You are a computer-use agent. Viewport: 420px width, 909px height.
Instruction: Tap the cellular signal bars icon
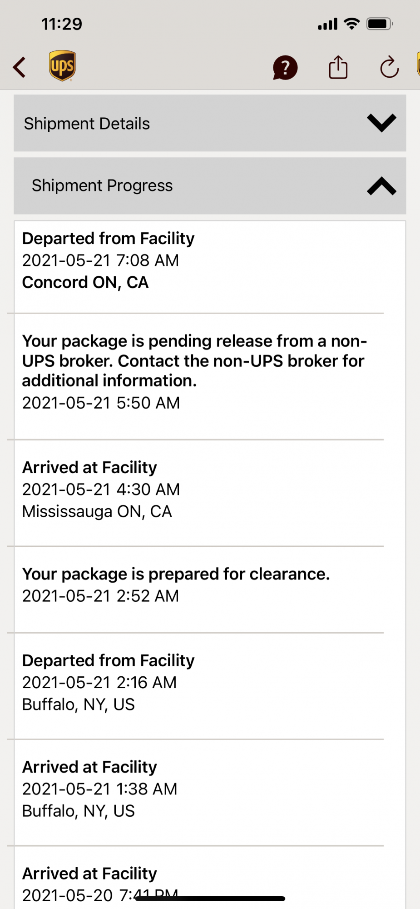pos(327,24)
